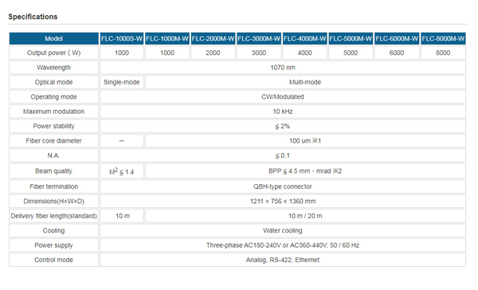This screenshot has width=478, height=290.
Task: Select the 'Wavelength' row label
Action: (x=53, y=68)
